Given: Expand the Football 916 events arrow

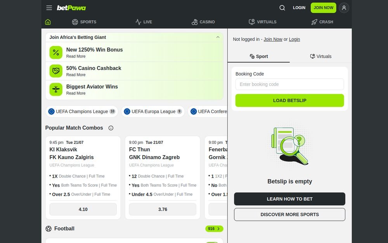Looking at the screenshot, I should click(214, 229).
